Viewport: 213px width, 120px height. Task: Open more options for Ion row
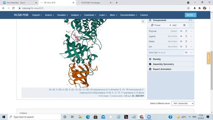[x=191, y=47]
